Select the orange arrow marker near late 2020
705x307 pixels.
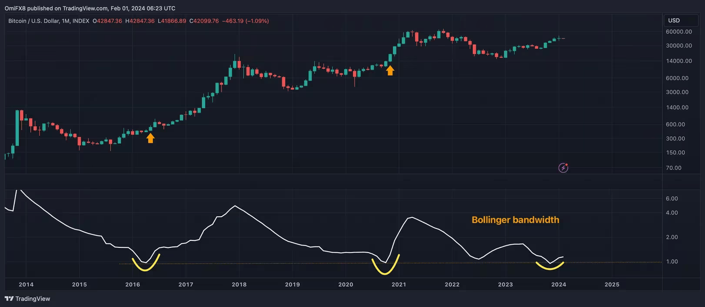[x=390, y=70]
